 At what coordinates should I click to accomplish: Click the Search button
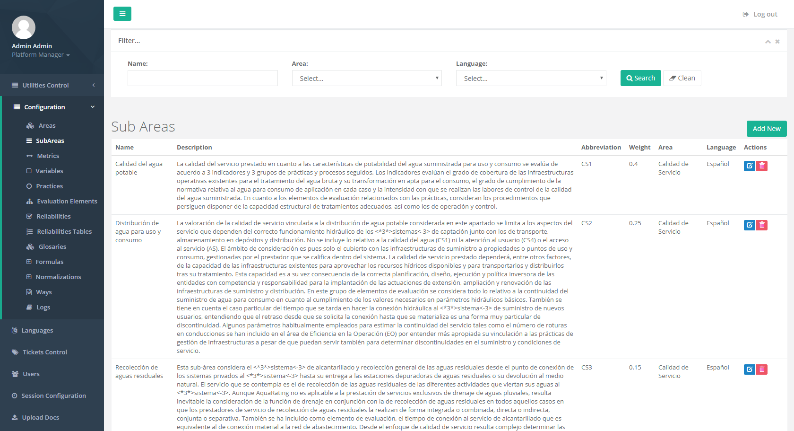tap(640, 78)
